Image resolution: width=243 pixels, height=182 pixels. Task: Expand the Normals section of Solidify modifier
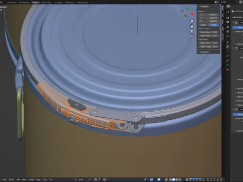click(239, 88)
